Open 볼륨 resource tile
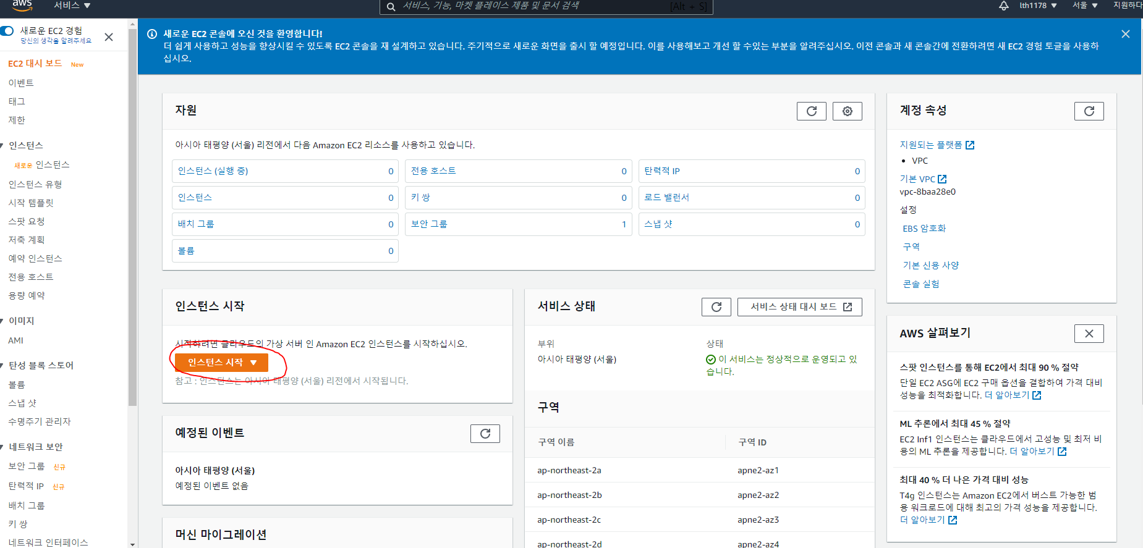Image resolution: width=1143 pixels, height=548 pixels. point(285,251)
